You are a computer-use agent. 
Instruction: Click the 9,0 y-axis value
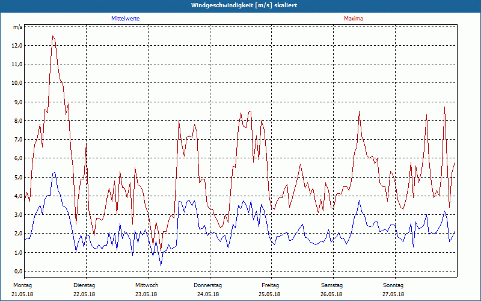point(19,102)
